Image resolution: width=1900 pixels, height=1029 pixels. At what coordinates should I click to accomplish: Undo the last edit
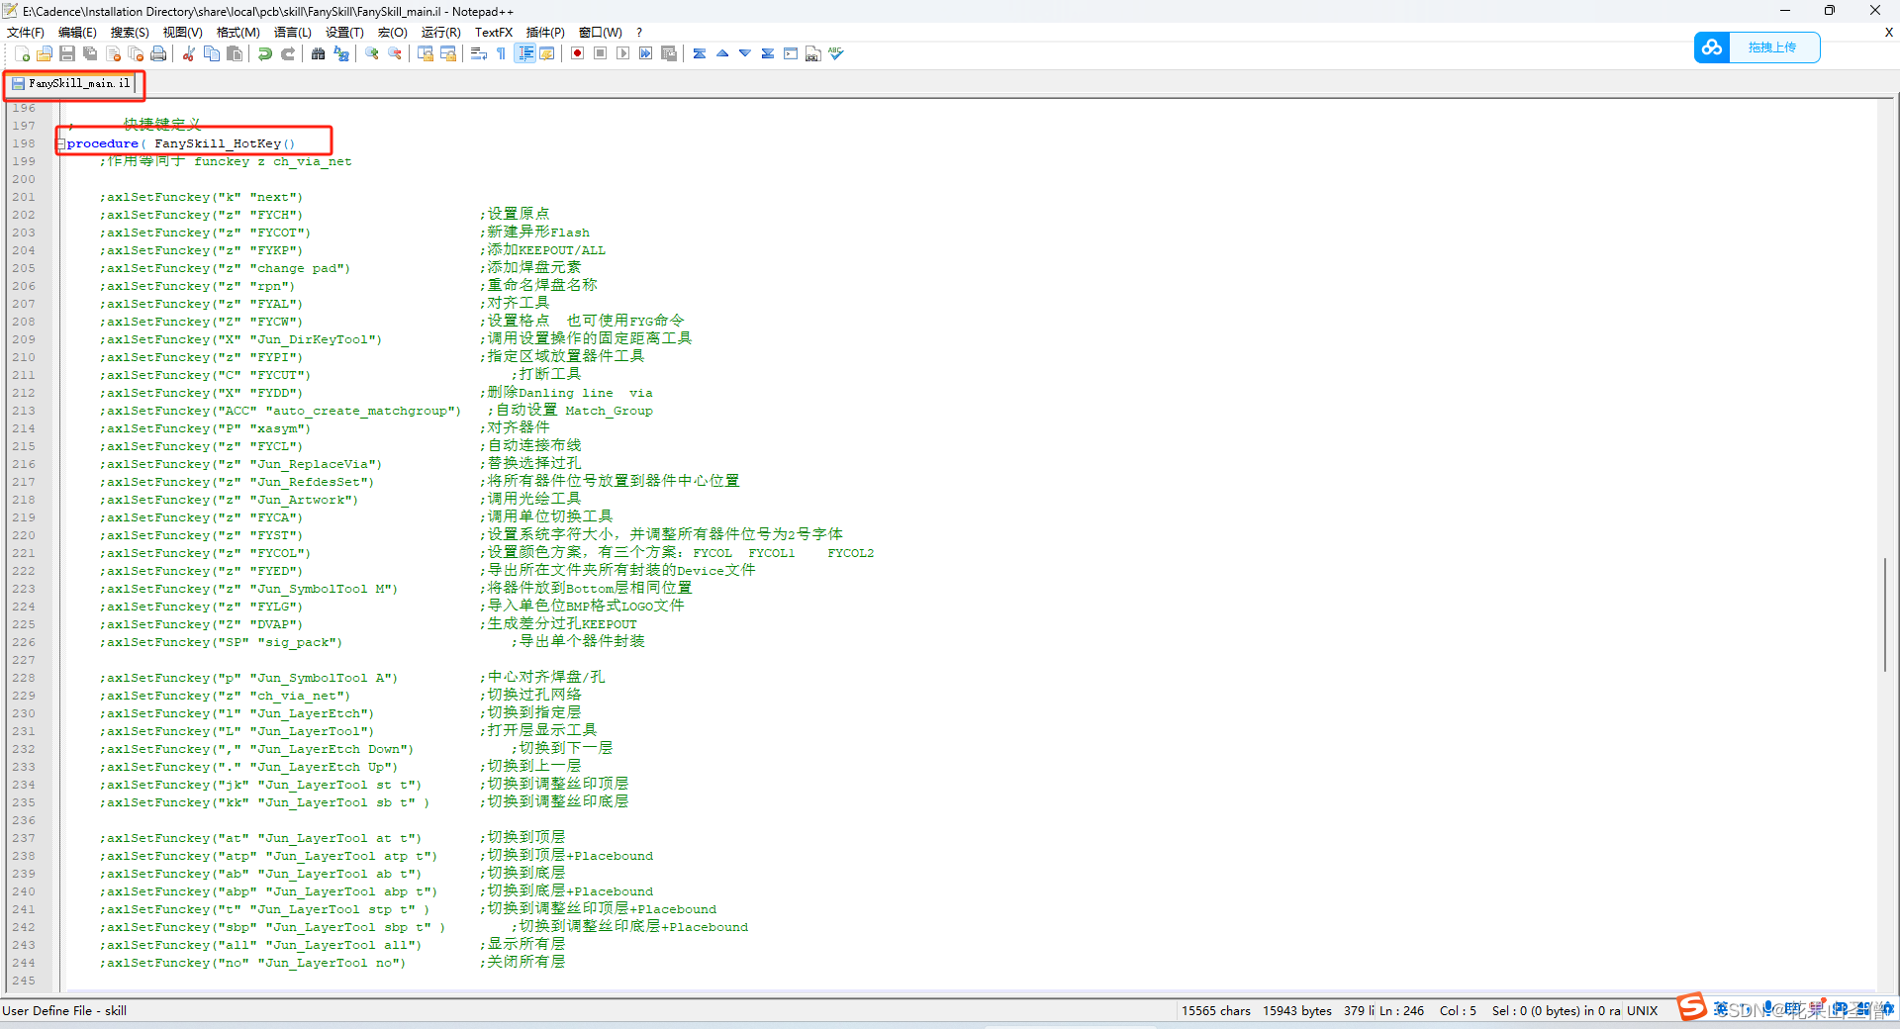tap(264, 53)
